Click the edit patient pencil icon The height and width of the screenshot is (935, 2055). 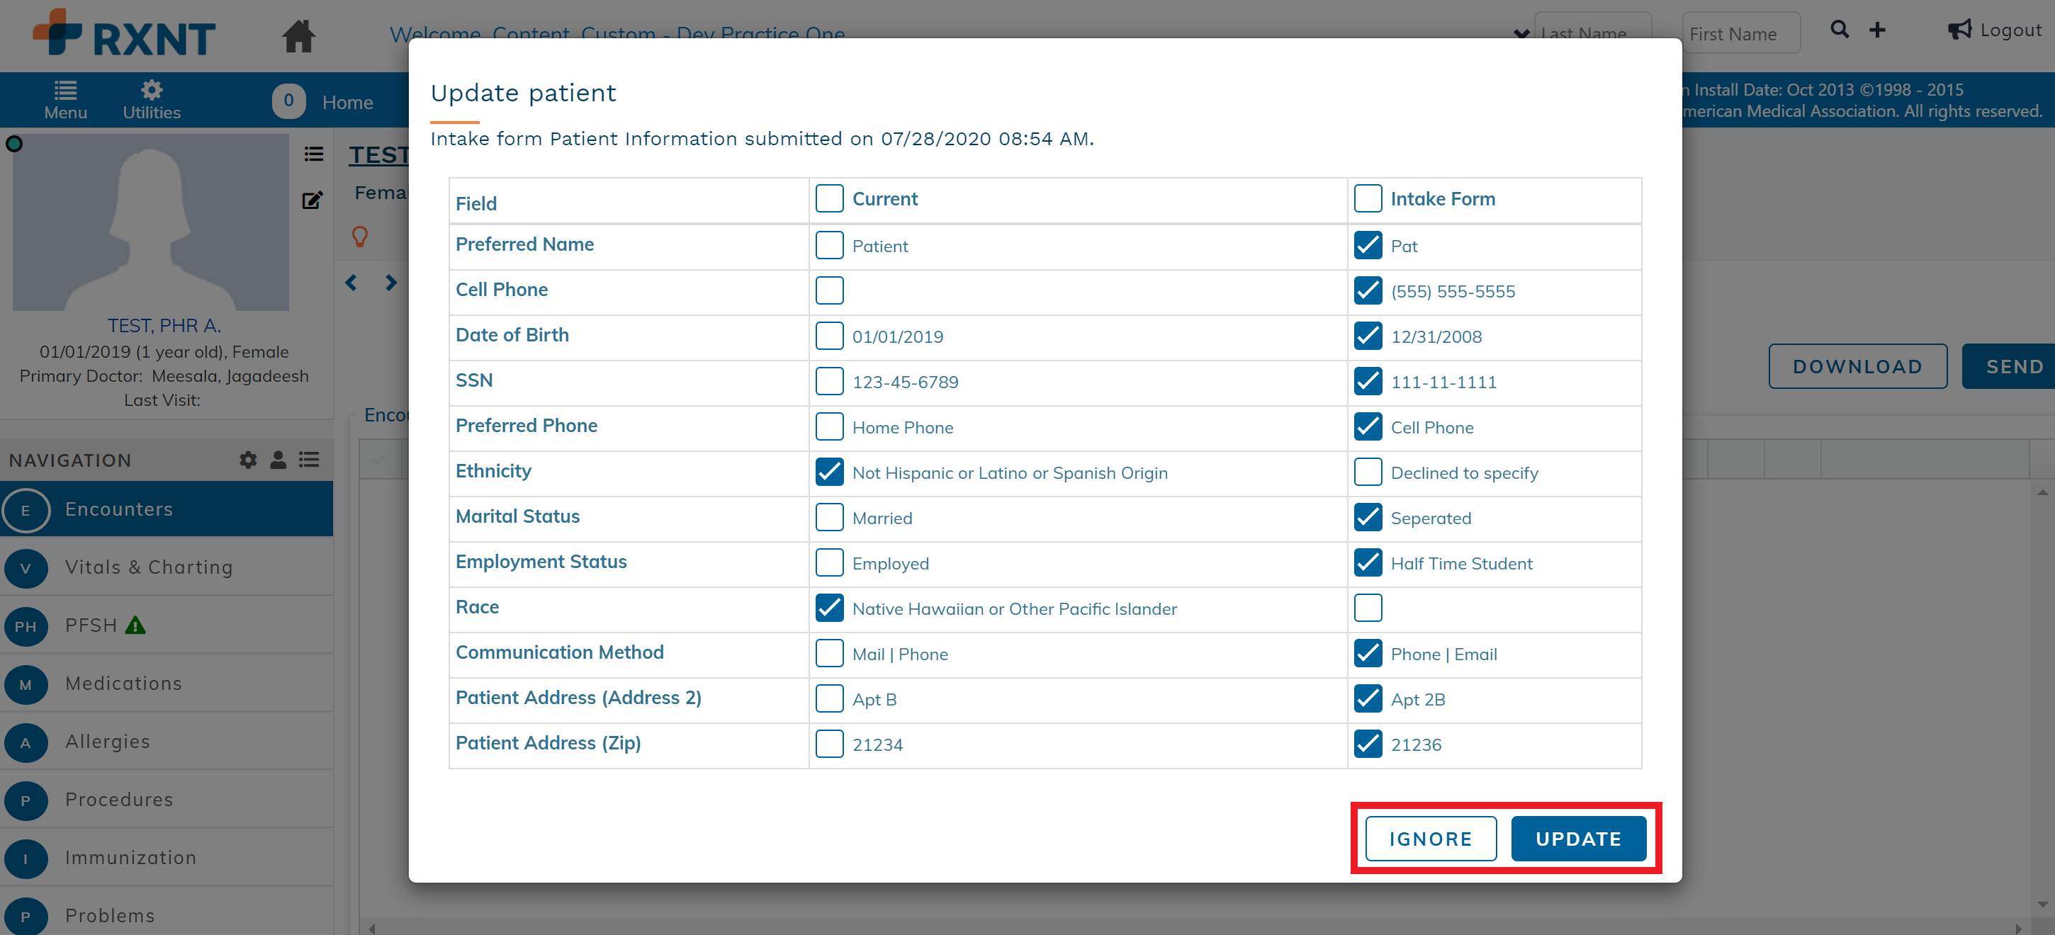point(313,199)
